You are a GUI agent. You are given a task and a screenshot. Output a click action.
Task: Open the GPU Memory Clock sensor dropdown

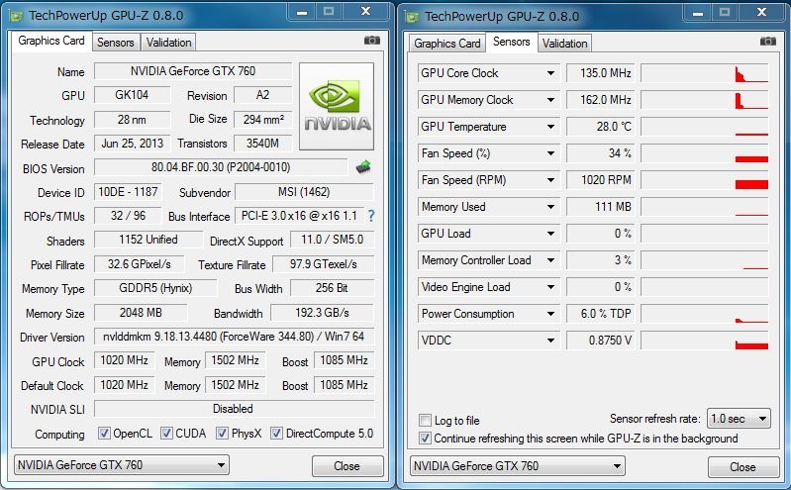tap(550, 100)
